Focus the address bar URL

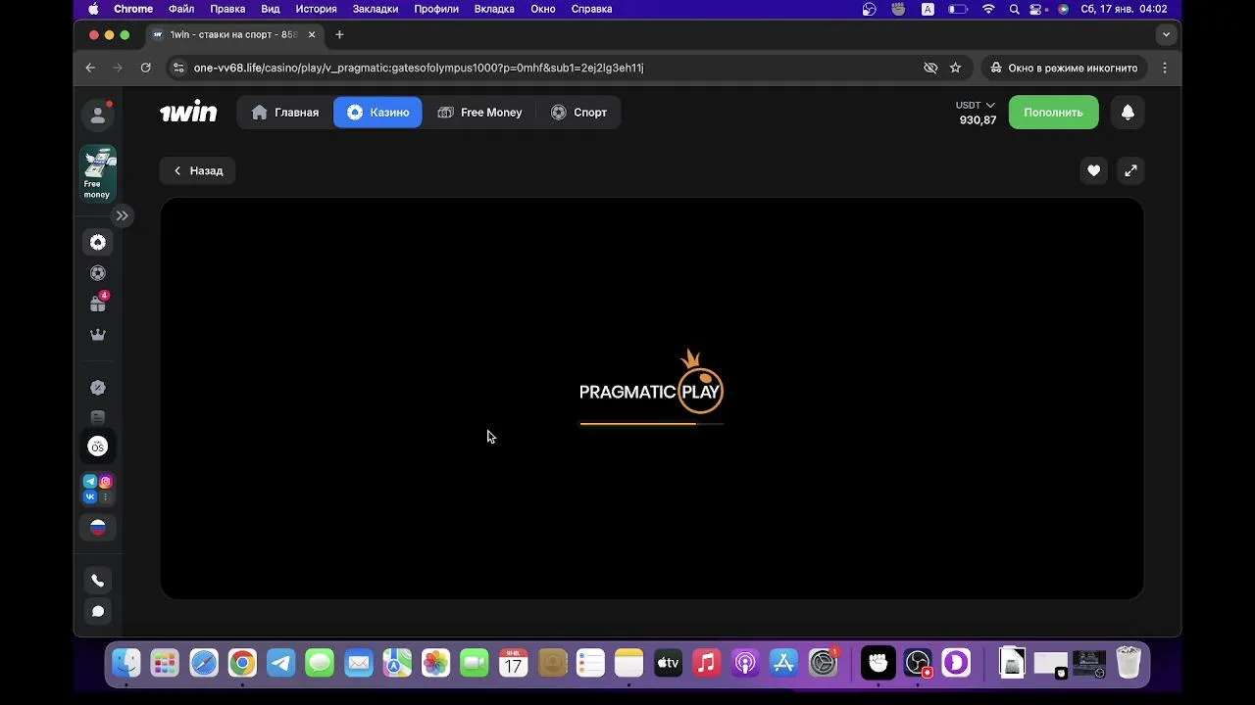pos(419,68)
